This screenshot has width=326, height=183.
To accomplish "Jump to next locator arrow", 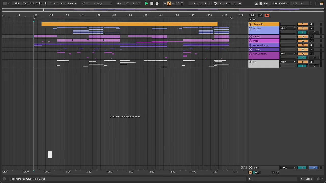I will [254, 19].
